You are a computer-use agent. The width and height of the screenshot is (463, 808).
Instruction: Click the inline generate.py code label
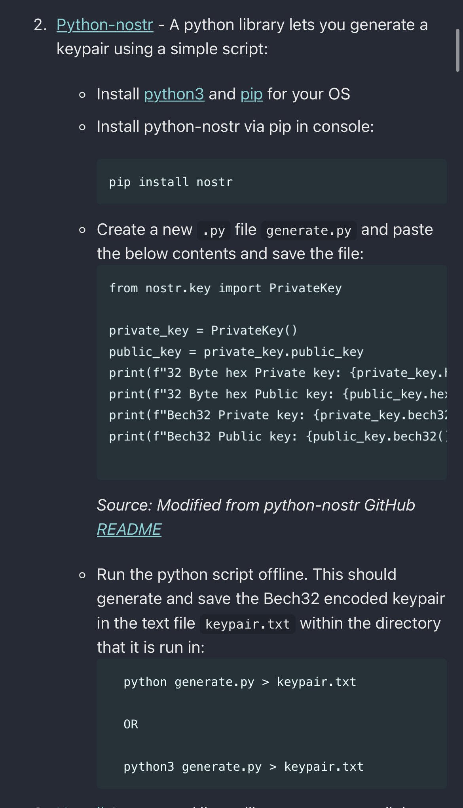309,231
